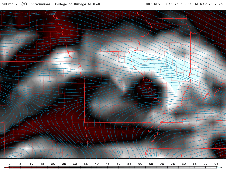This screenshot has height=169, width=226.
Task: Click the '60' colorbar scale label
Action: pyautogui.click(x=140, y=164)
